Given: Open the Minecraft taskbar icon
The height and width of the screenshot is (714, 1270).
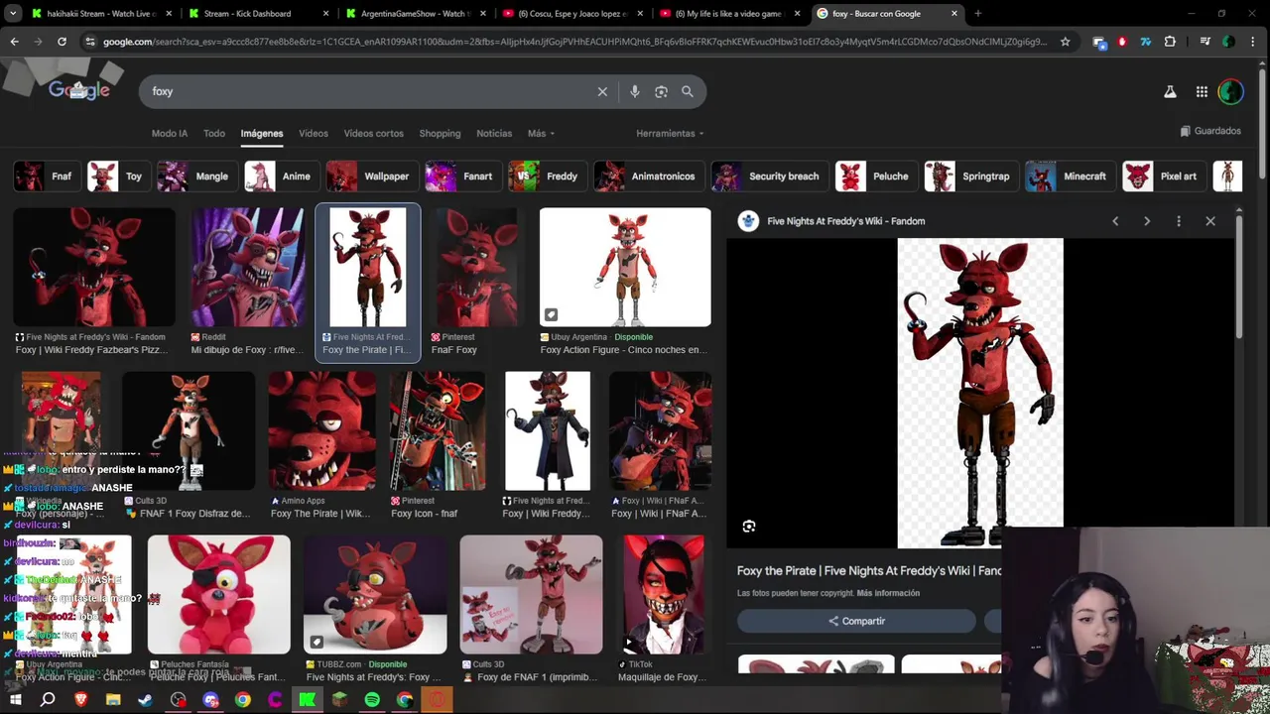Looking at the screenshot, I should [x=339, y=700].
